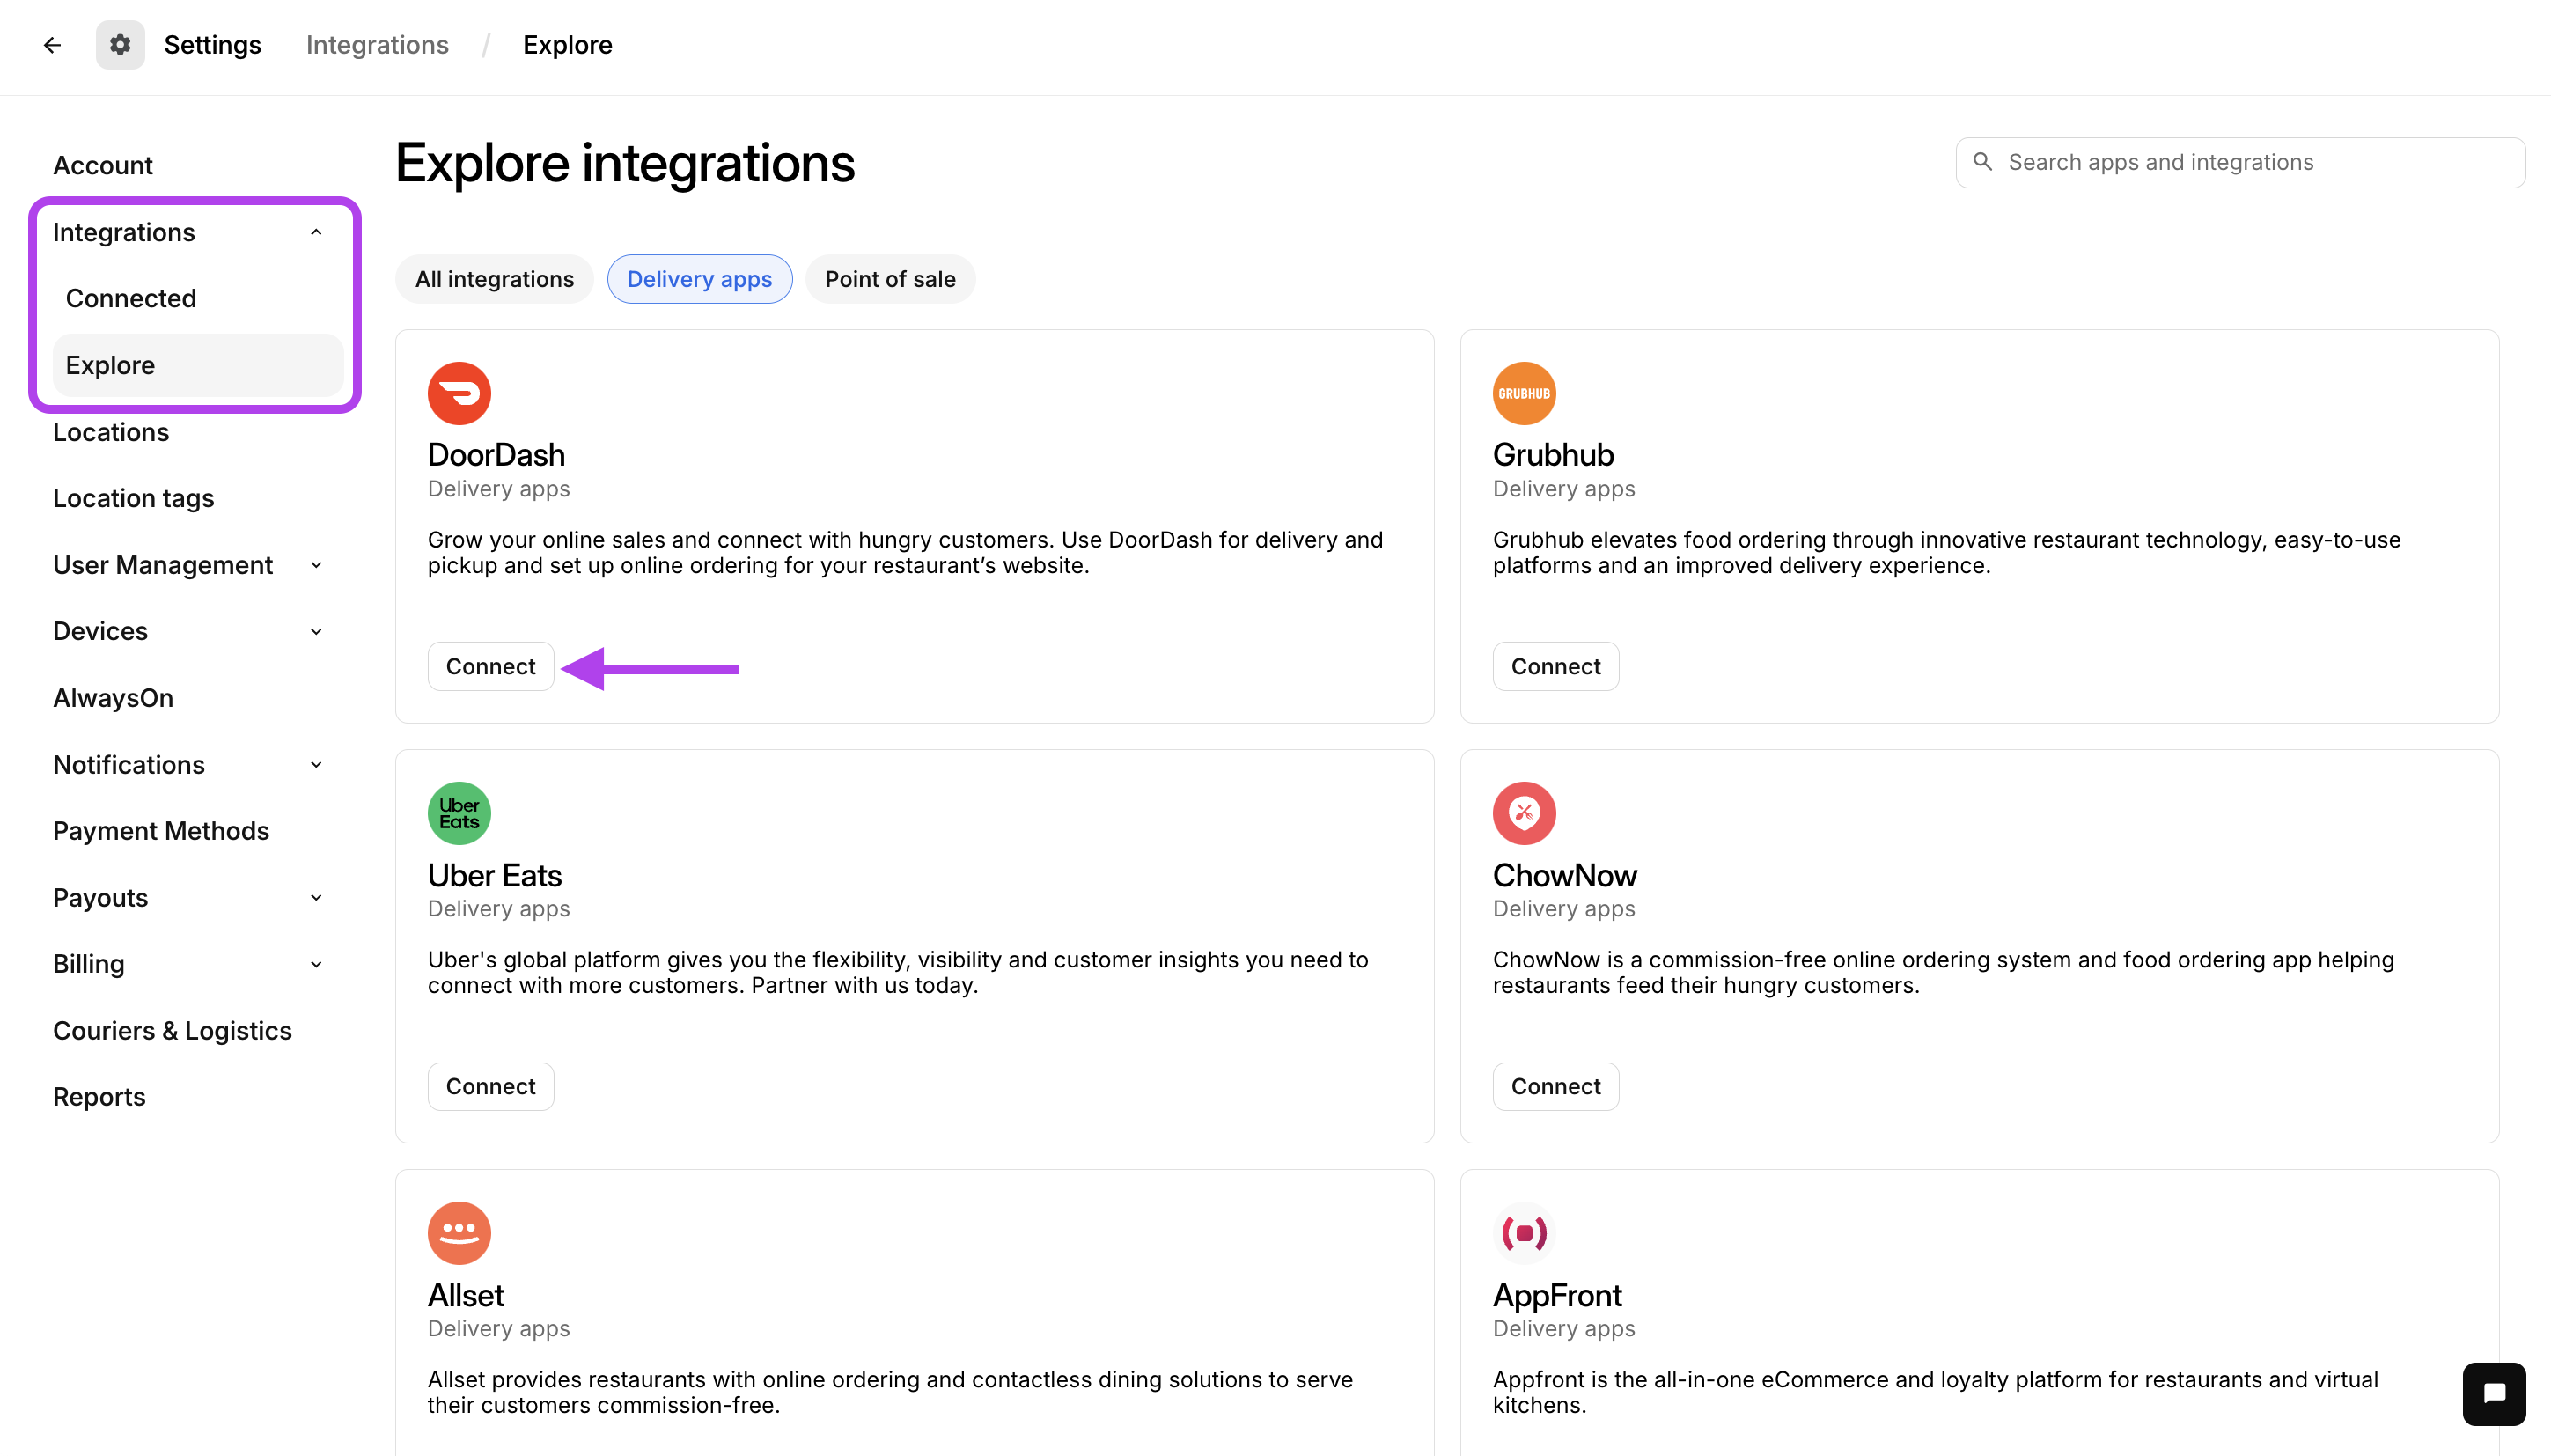This screenshot has height=1456, width=2551.
Task: Open the chat support widget icon
Action: point(2494,1393)
